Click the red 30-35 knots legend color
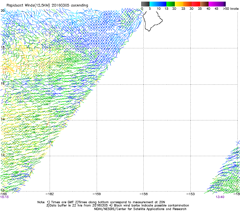Image resolution: width=240 pixels, height=211 pixels. click(196, 4)
